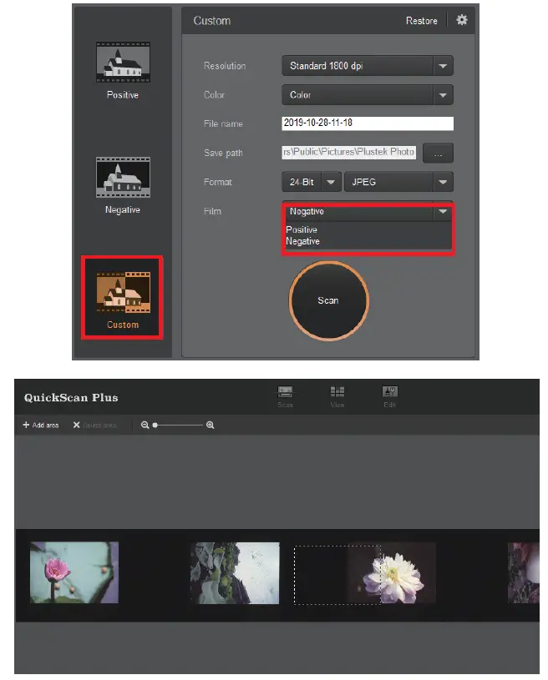Click the Restore button
Screen dimensions: 548x680
click(421, 21)
